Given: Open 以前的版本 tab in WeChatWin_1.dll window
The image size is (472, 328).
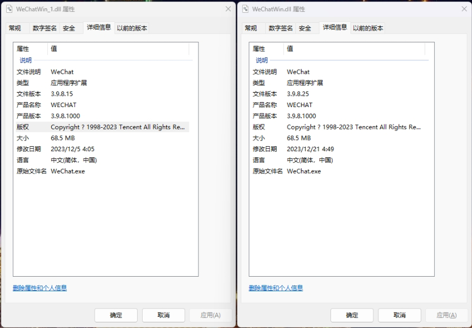Looking at the screenshot, I should [132, 28].
